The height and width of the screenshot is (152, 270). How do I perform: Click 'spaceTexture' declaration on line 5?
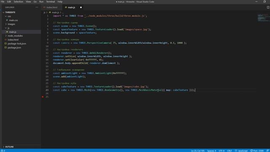[69, 30]
